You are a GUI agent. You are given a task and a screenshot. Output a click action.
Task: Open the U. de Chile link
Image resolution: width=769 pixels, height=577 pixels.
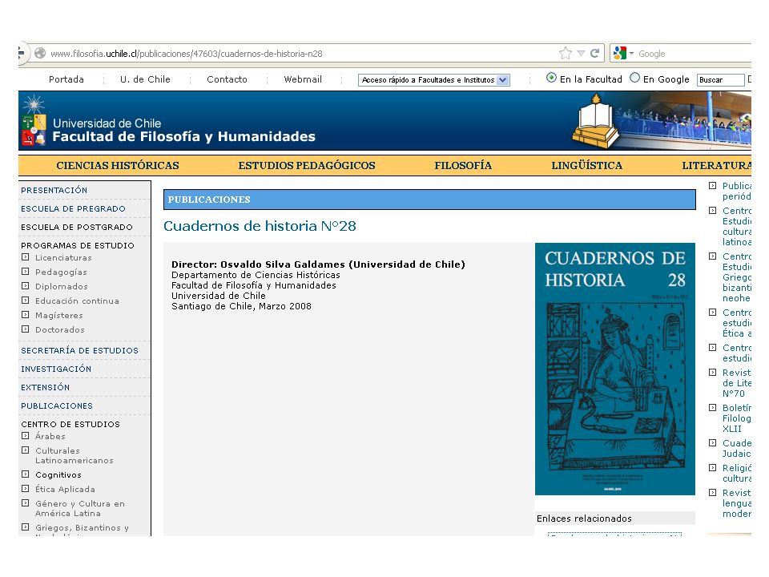(145, 79)
